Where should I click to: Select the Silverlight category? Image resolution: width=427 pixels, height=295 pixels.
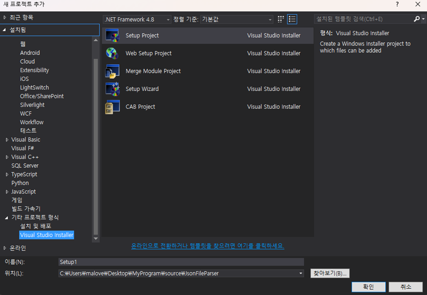pos(32,105)
